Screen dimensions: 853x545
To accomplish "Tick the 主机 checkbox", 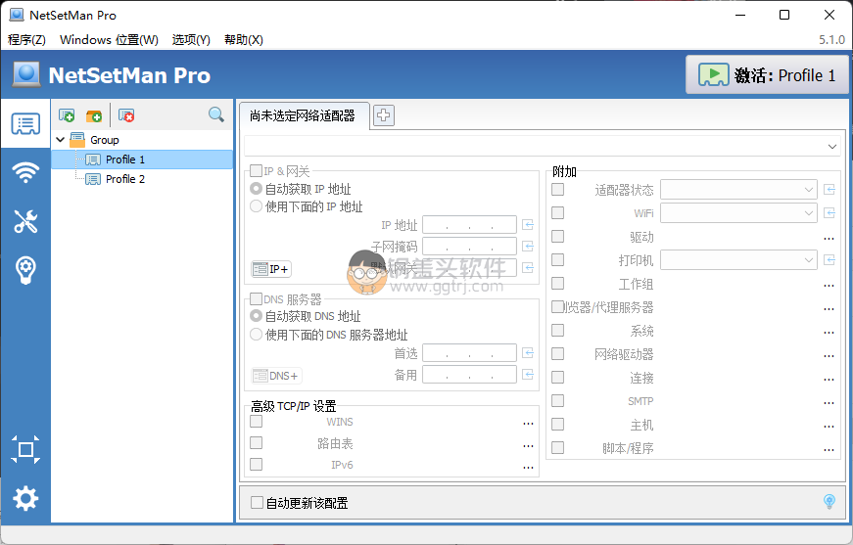I will click(x=557, y=424).
